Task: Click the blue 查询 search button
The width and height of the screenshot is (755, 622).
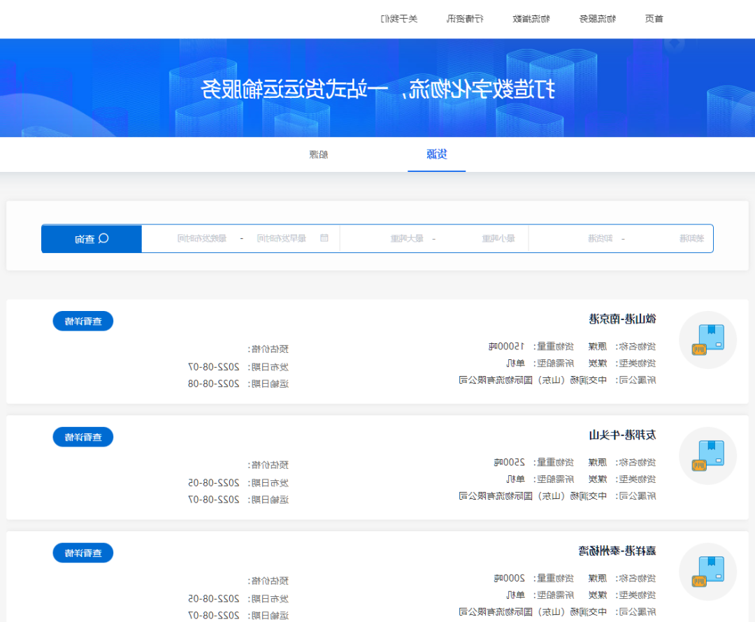Action: click(x=91, y=238)
